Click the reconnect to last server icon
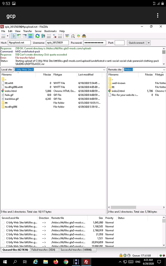166x266 pixels. pos(60,36)
